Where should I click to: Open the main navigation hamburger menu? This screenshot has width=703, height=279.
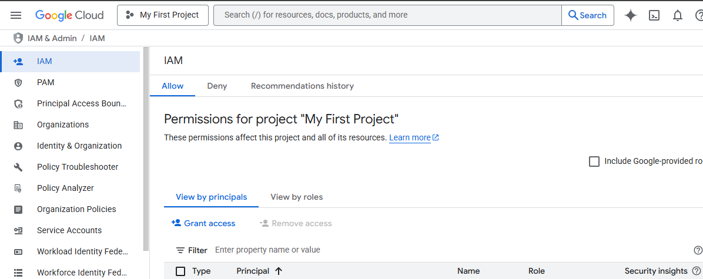tap(16, 15)
